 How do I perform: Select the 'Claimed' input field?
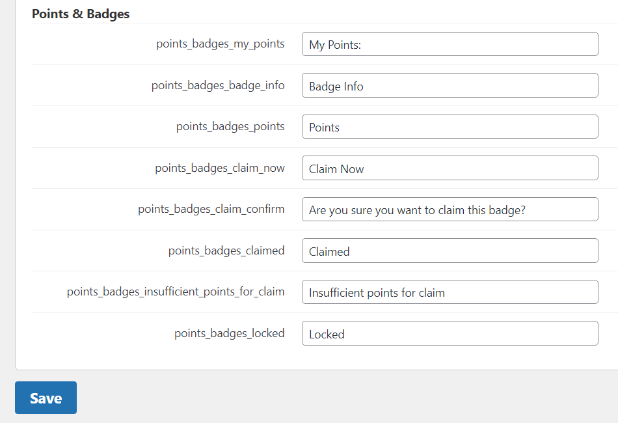[x=450, y=251]
